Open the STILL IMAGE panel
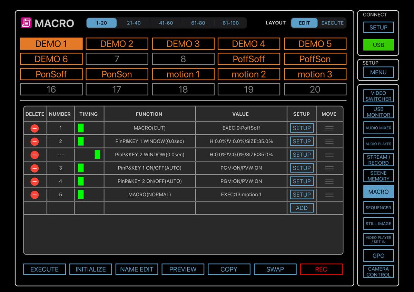The image size is (414, 292). pos(378,223)
